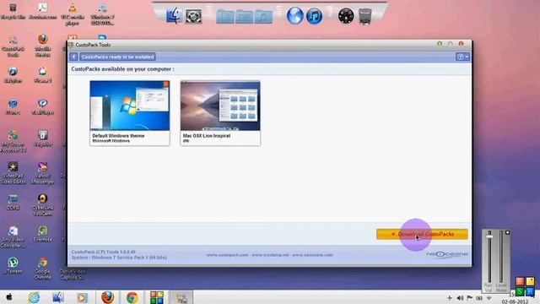This screenshot has height=304, width=540.
Task: Open CustoPacks ready to be installed breadcrumb
Action: coord(117,57)
